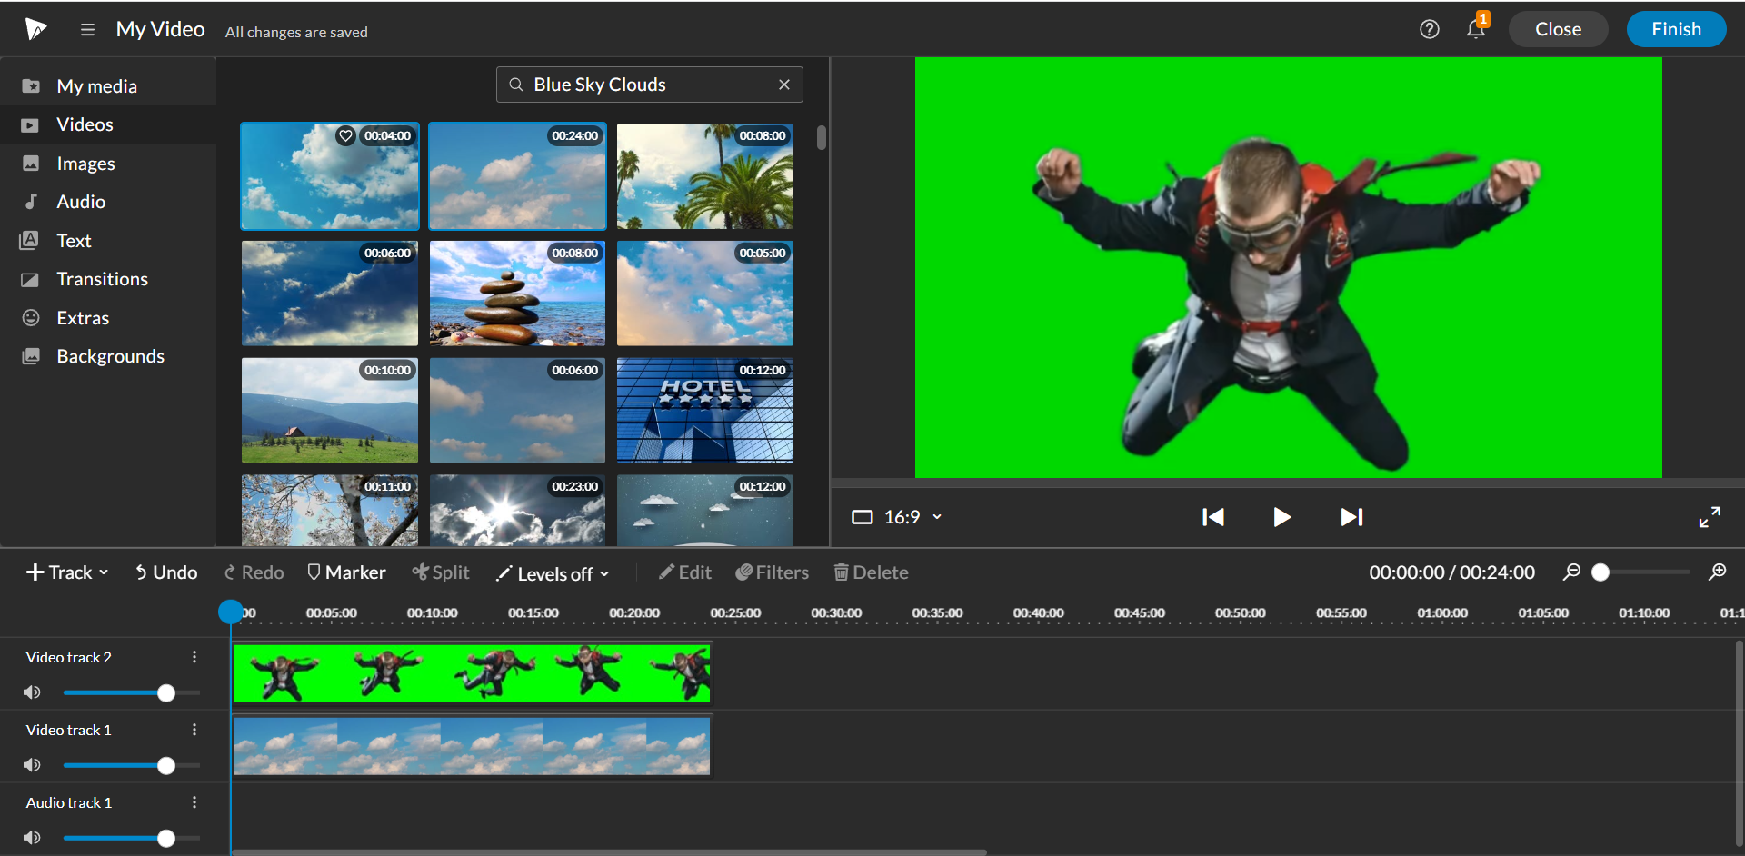Open the Marker tool
1745x856 pixels.
[x=346, y=572]
